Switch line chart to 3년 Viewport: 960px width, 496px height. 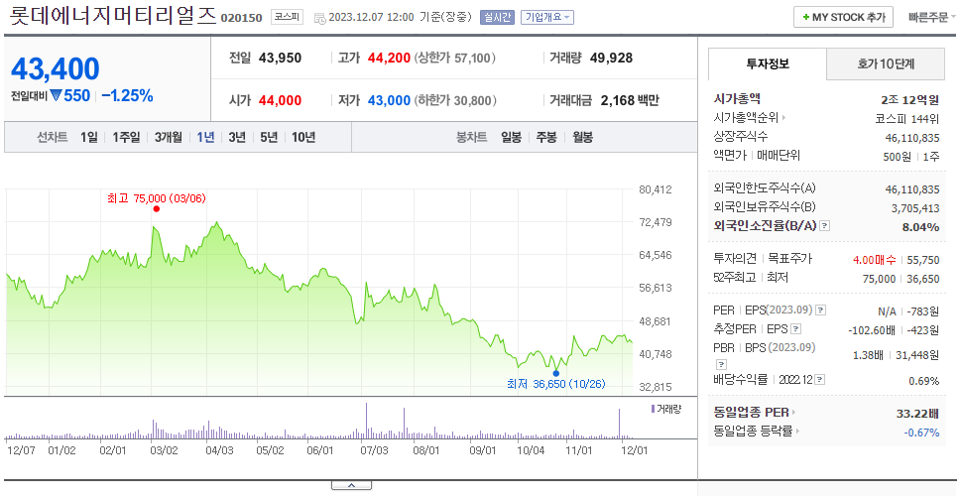coord(237,137)
